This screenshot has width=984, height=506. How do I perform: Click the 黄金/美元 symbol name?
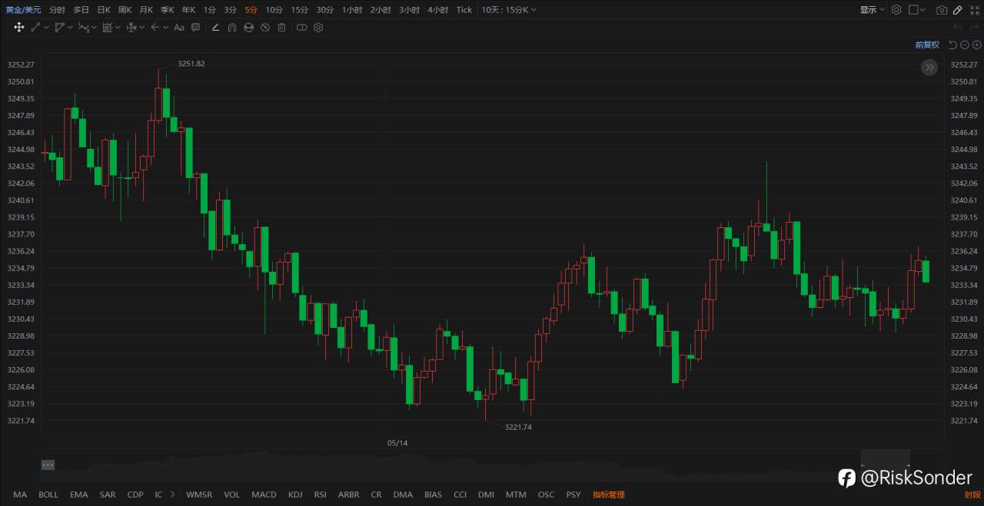[23, 10]
